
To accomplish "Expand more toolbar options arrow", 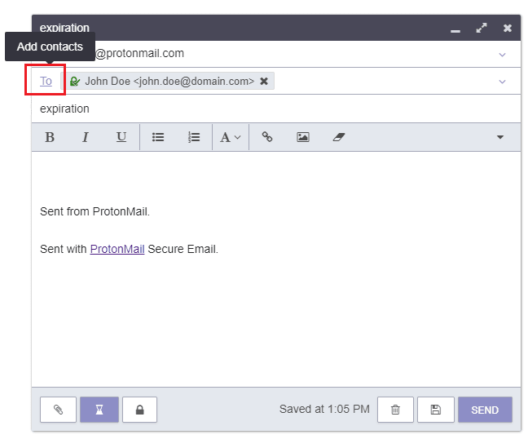I will coord(500,137).
